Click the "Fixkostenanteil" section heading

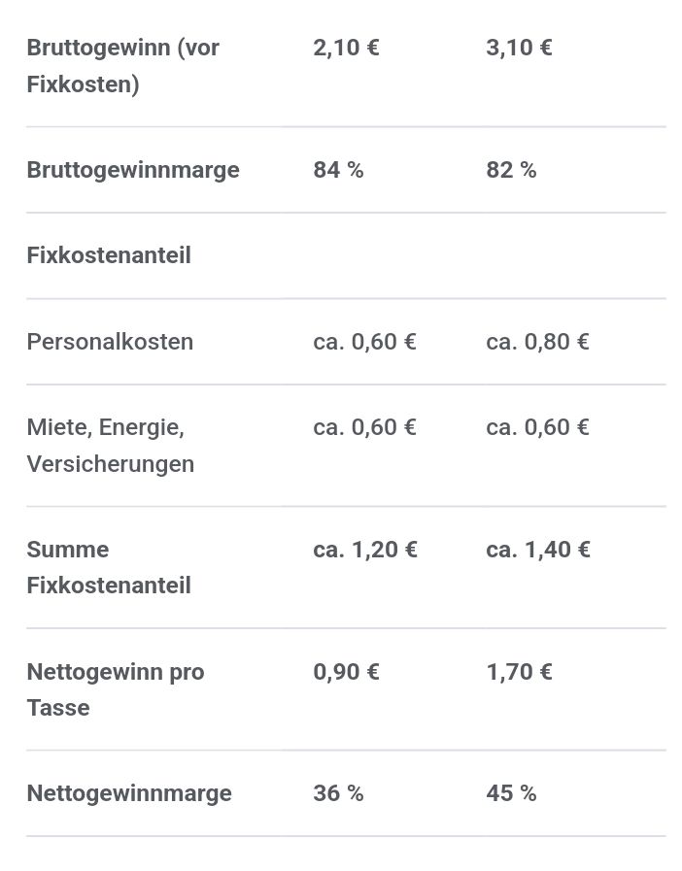109,255
